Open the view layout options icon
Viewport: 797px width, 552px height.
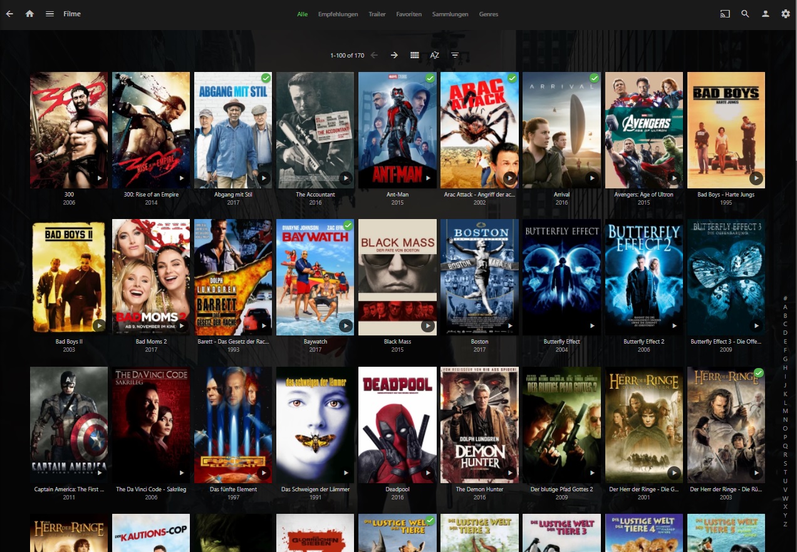point(414,55)
